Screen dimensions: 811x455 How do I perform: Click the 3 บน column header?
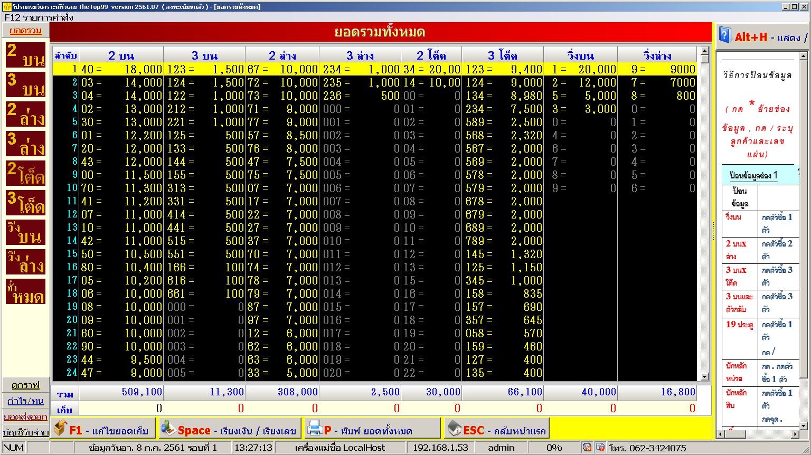pos(204,55)
